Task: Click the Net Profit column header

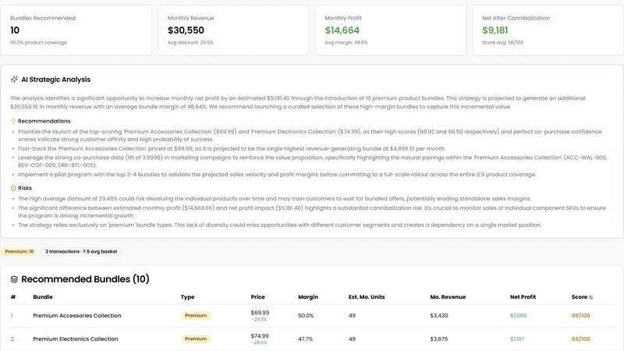Action: (x=523, y=297)
